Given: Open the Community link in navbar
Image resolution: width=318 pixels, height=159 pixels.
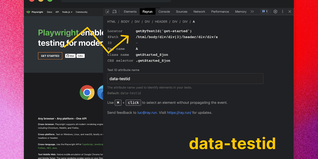Looking at the screenshot, I should pyautogui.click(x=82, y=12).
